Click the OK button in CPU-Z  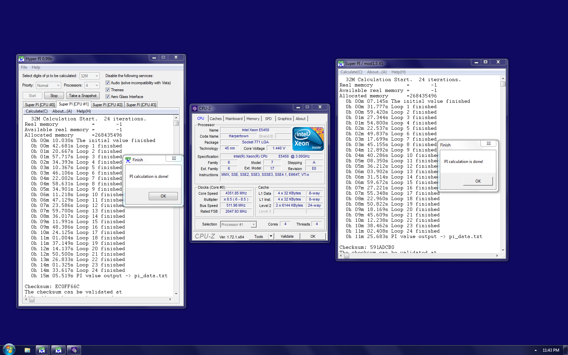coord(313,236)
